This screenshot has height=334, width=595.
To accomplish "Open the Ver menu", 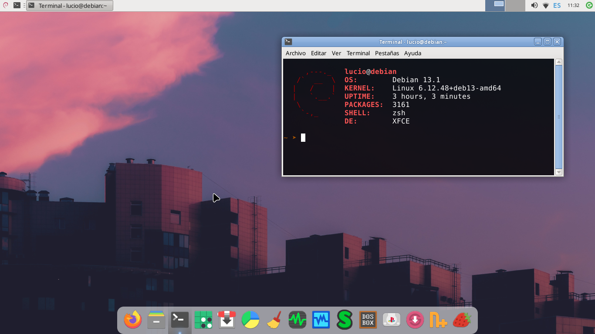I will coord(336,53).
